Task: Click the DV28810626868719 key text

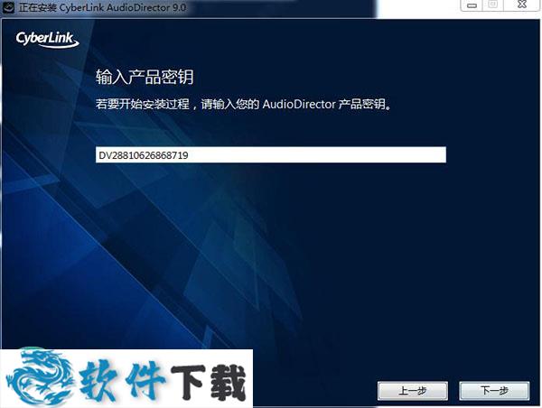Action: pyautogui.click(x=144, y=155)
